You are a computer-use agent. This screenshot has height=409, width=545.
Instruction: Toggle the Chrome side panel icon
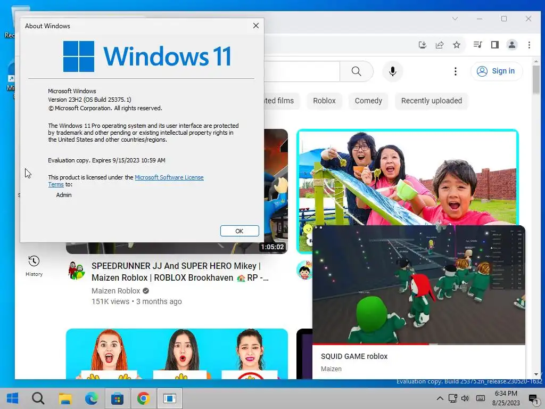coord(495,45)
